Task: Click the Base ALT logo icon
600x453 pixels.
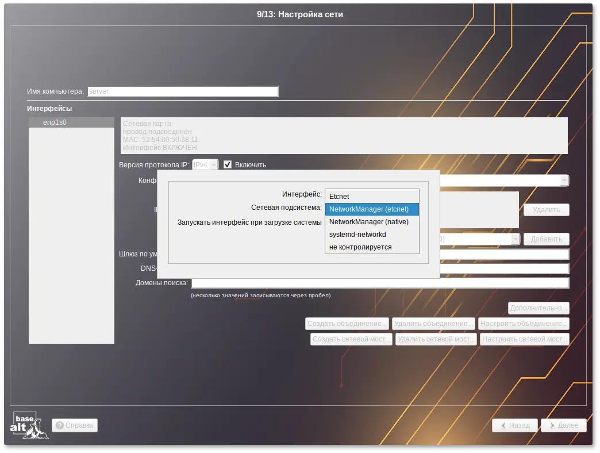Action: [29, 425]
